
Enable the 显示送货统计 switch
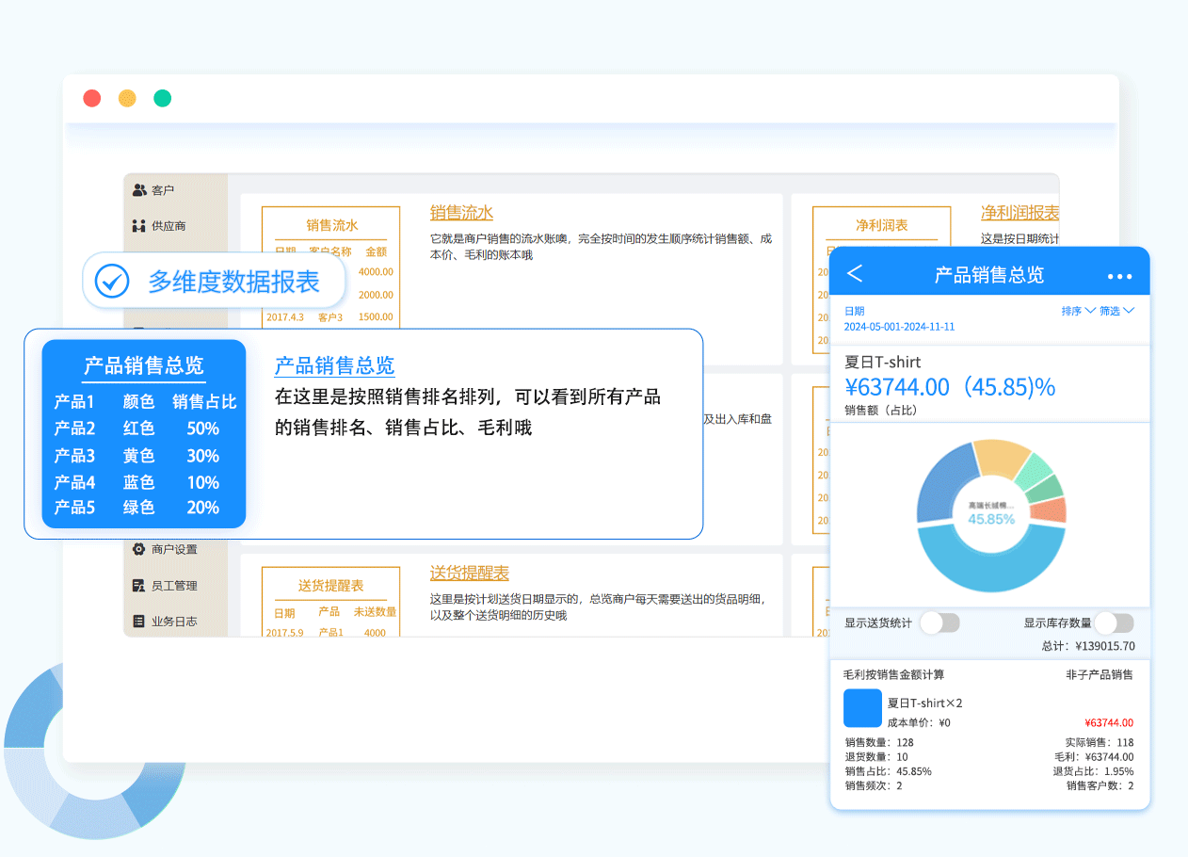point(939,623)
